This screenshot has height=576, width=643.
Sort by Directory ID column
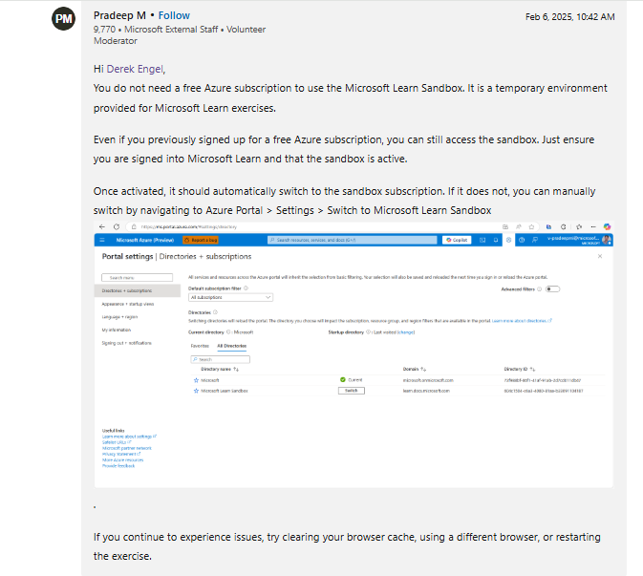pos(519,370)
